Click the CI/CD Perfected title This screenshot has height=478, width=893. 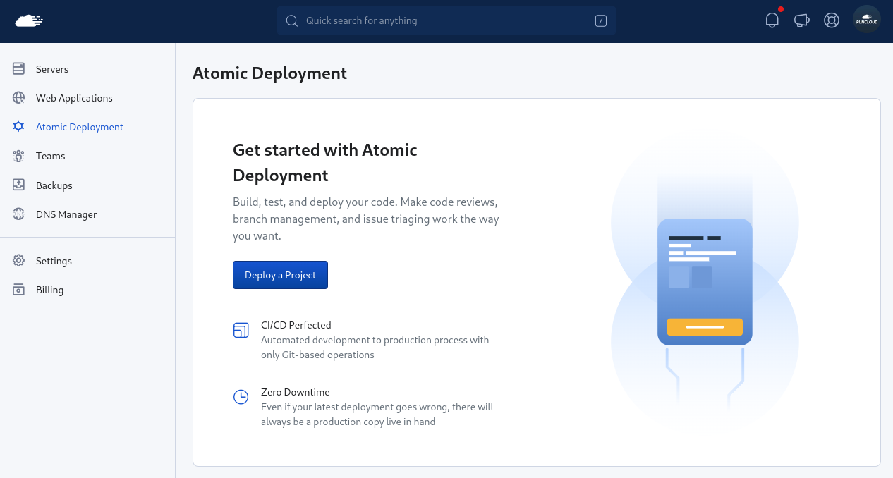pos(296,325)
